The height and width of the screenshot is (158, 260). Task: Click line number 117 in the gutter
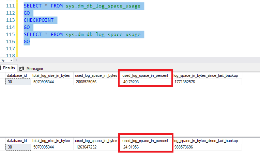(x=11, y=49)
